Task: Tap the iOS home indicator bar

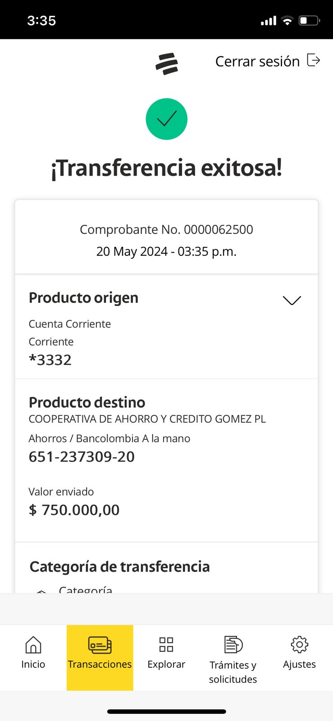Action: 166,712
